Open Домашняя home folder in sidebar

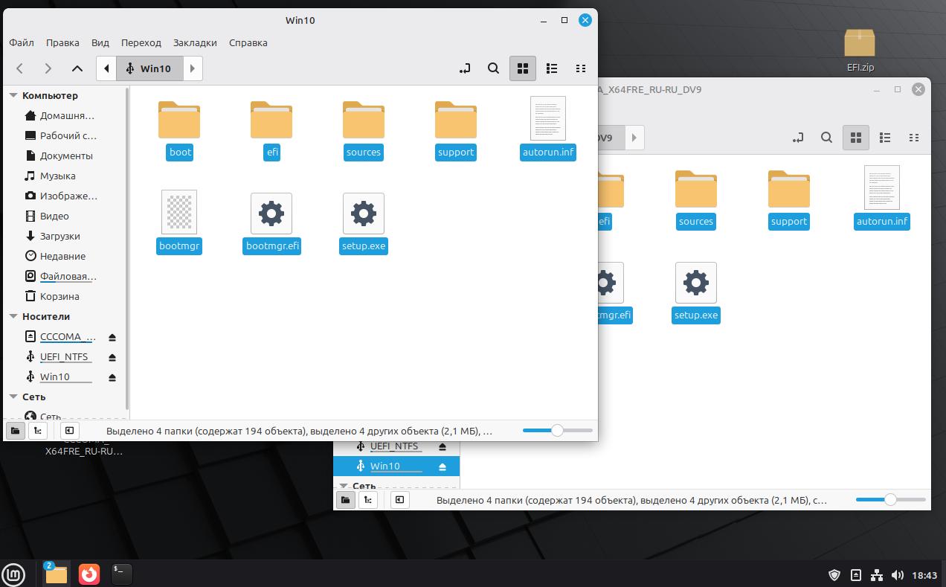(x=66, y=115)
